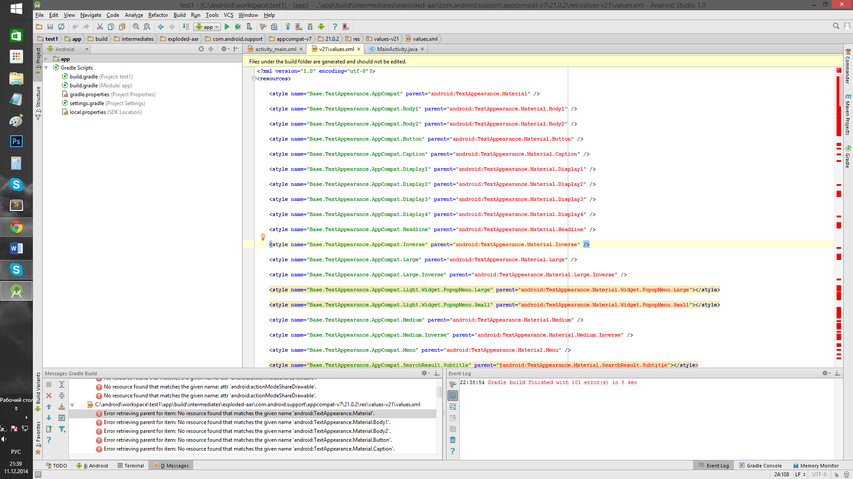Click the Search Everywhere magnifier icon
This screenshot has height=479, width=853.
point(836,26)
